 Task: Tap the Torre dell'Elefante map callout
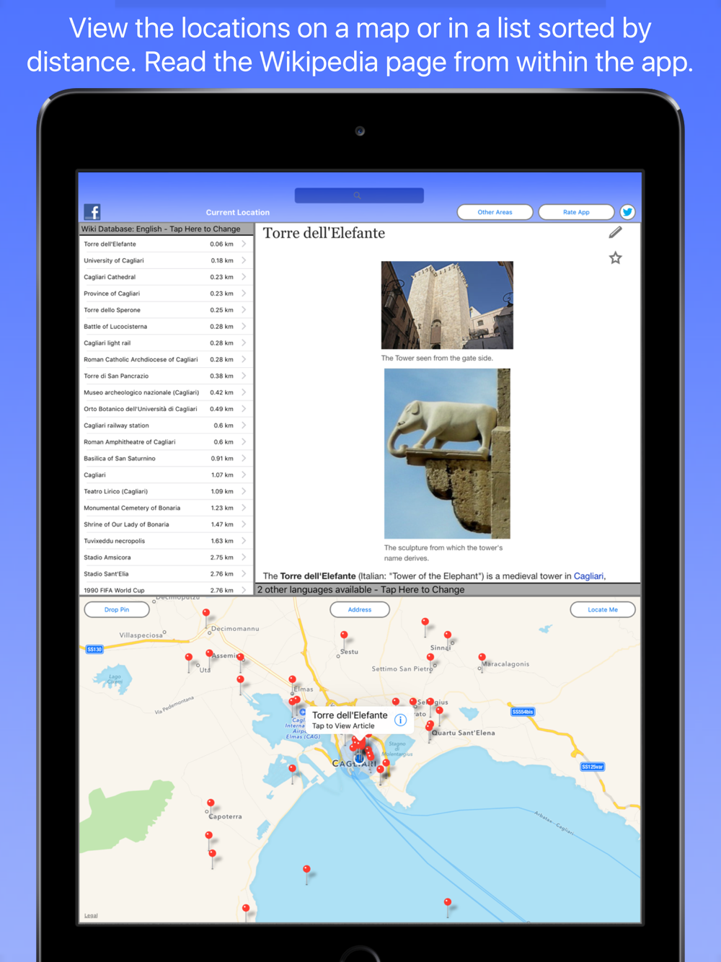pyautogui.click(x=358, y=720)
